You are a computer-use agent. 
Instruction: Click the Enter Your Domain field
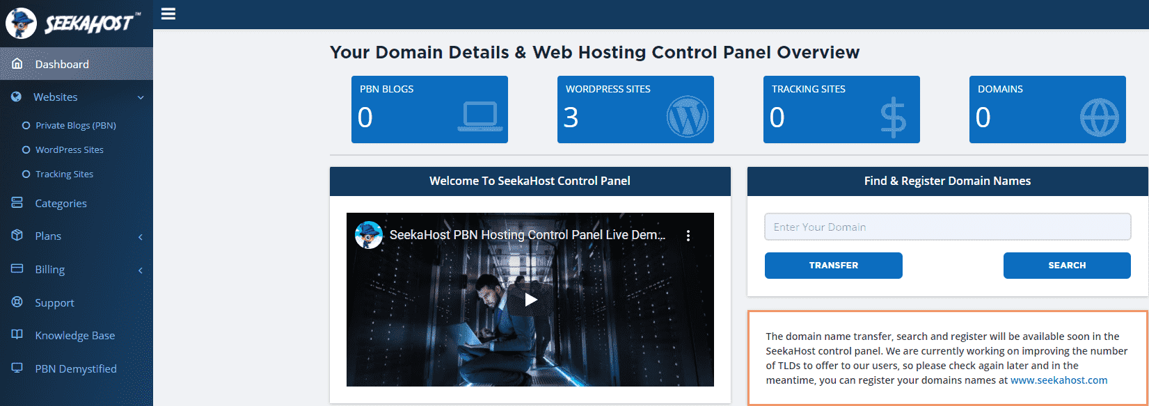point(947,227)
